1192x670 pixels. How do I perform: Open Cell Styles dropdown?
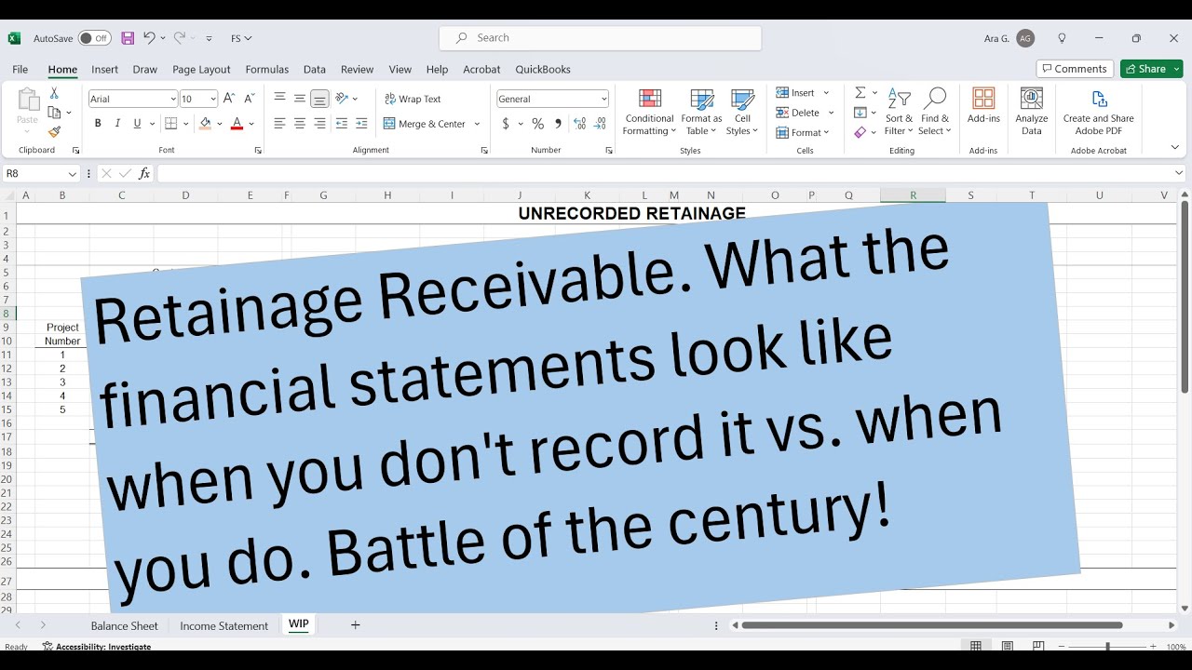(742, 112)
